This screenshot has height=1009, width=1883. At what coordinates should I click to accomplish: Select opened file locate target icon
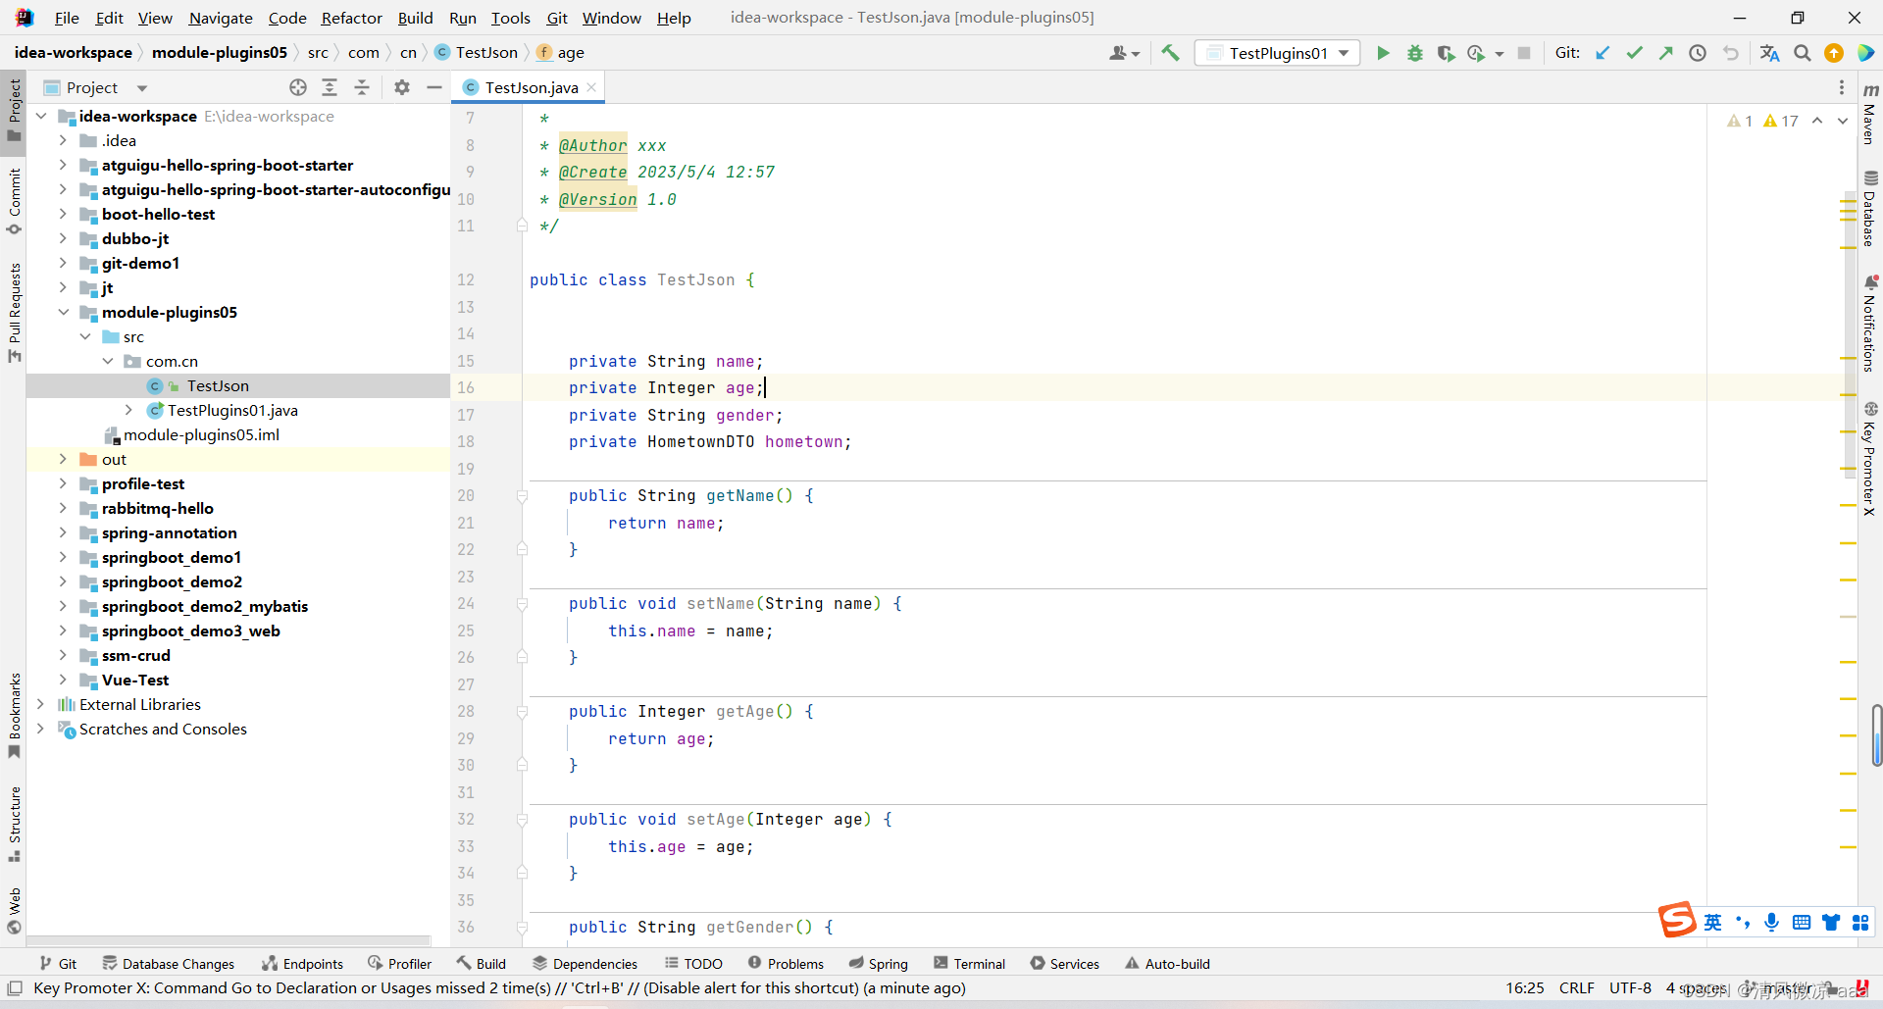pyautogui.click(x=298, y=87)
